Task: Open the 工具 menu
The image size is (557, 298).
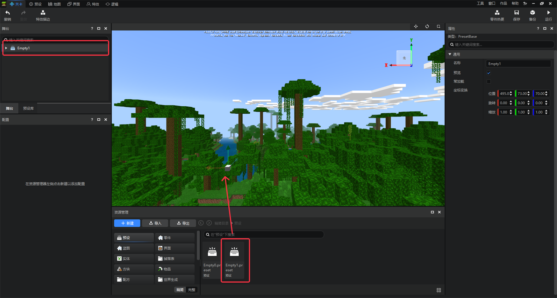Action: pyautogui.click(x=480, y=4)
